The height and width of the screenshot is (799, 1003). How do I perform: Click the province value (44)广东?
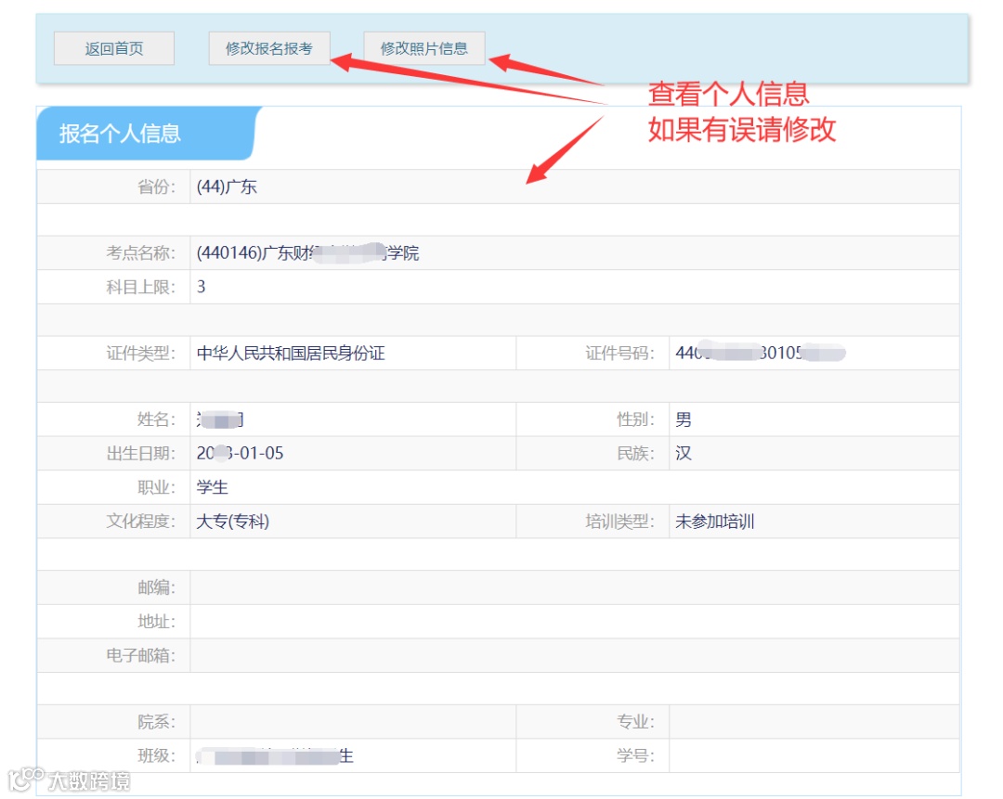coord(227,187)
